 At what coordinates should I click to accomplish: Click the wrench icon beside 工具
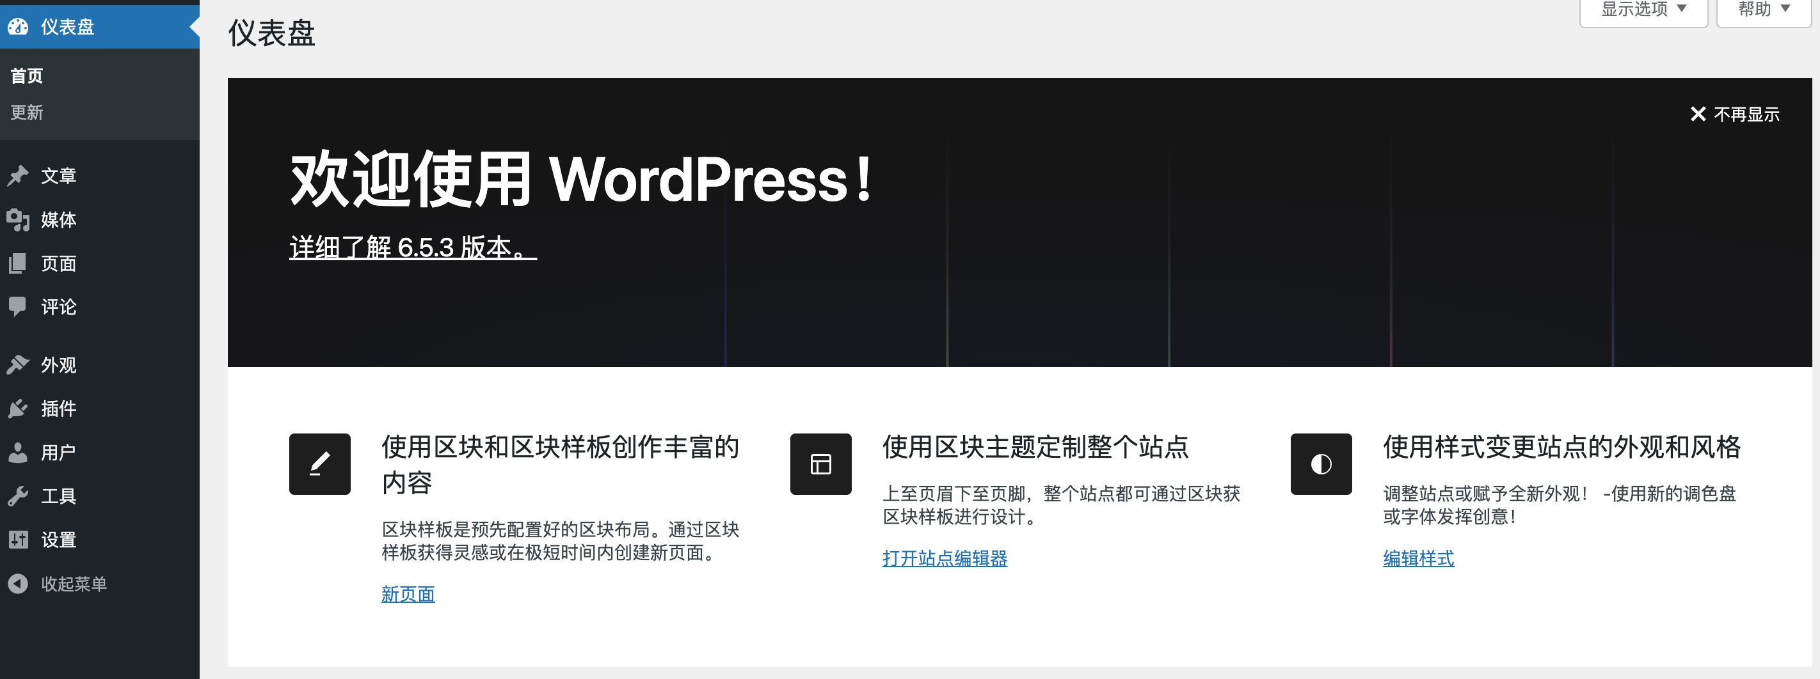click(x=18, y=496)
